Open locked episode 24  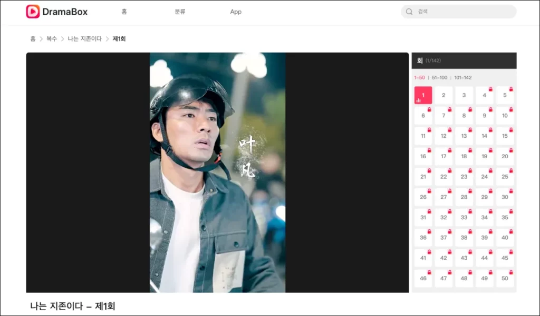tap(485, 177)
